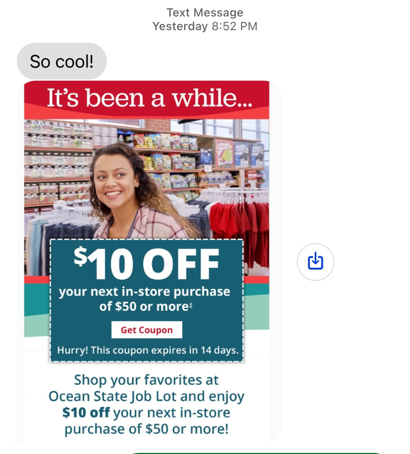Tap the bold '$10 off' text below coupon
The width and height of the screenshot is (410, 454).
(86, 412)
